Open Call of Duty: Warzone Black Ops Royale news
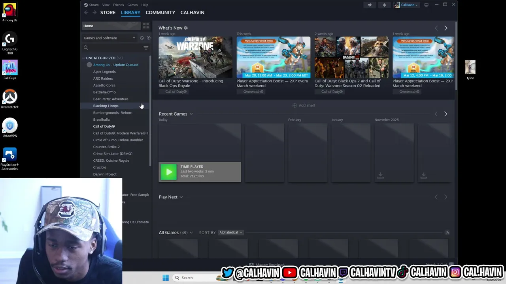 click(x=195, y=62)
